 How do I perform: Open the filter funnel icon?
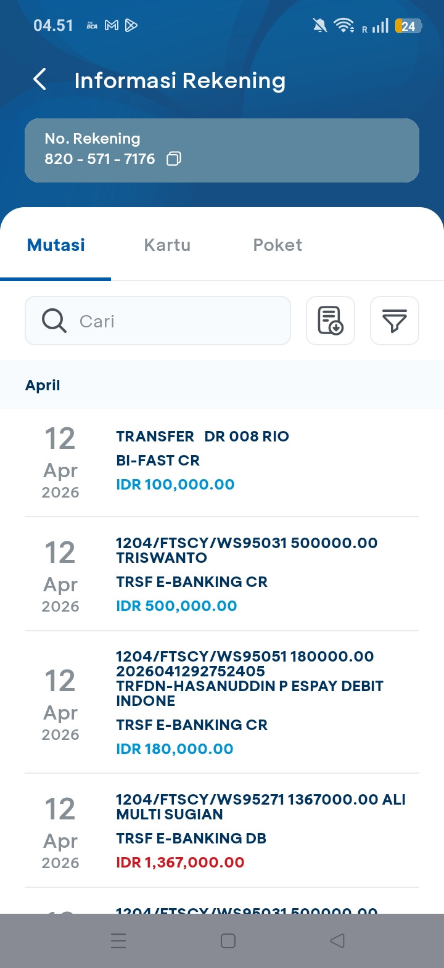395,321
